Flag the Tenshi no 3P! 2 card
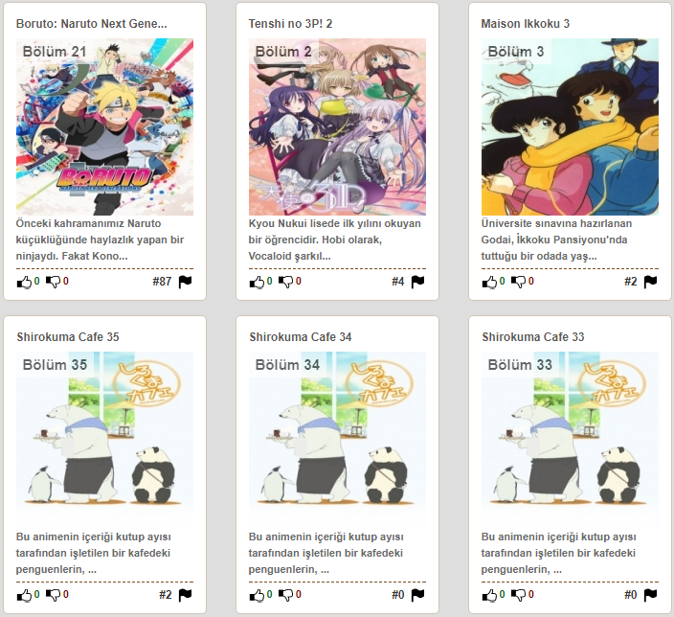This screenshot has width=674, height=617. coord(417,282)
